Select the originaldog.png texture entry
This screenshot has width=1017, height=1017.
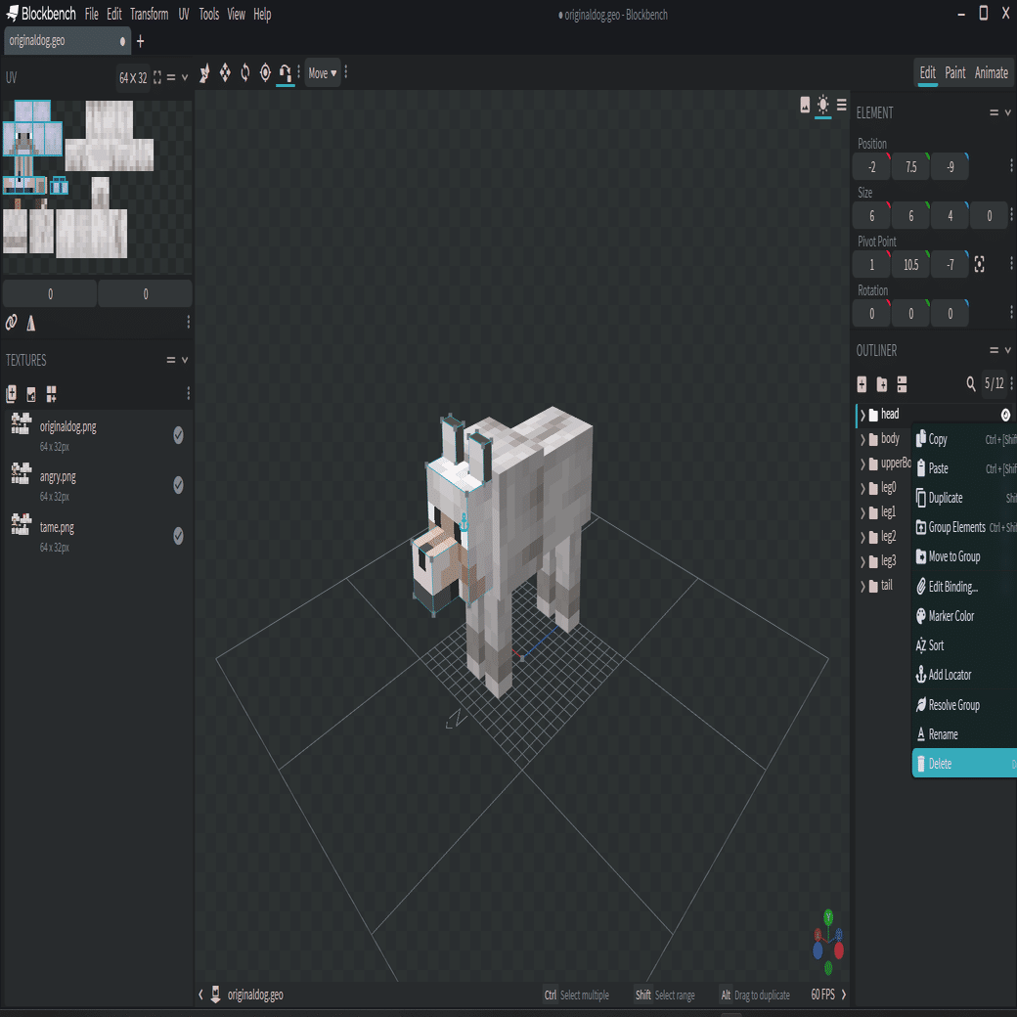[97, 434]
